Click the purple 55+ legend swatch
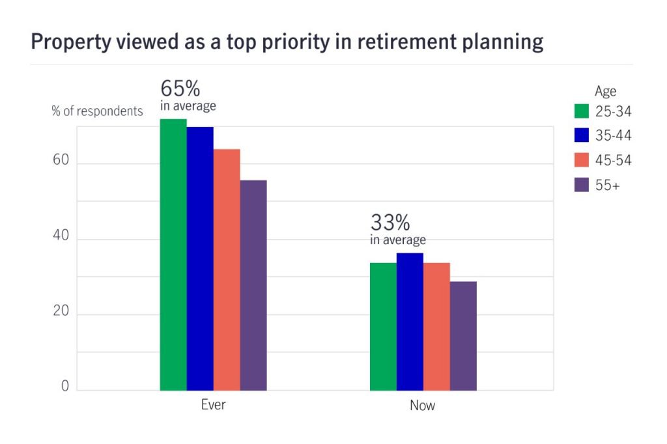 point(582,185)
